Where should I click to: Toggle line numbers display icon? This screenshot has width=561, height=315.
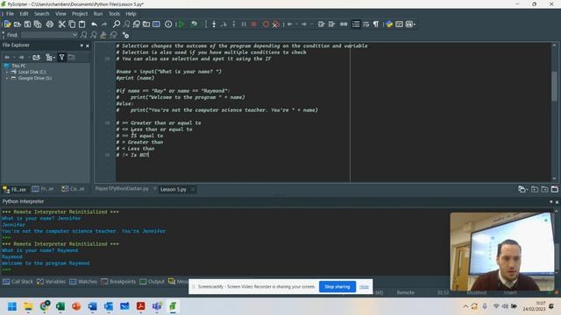tap(356, 24)
